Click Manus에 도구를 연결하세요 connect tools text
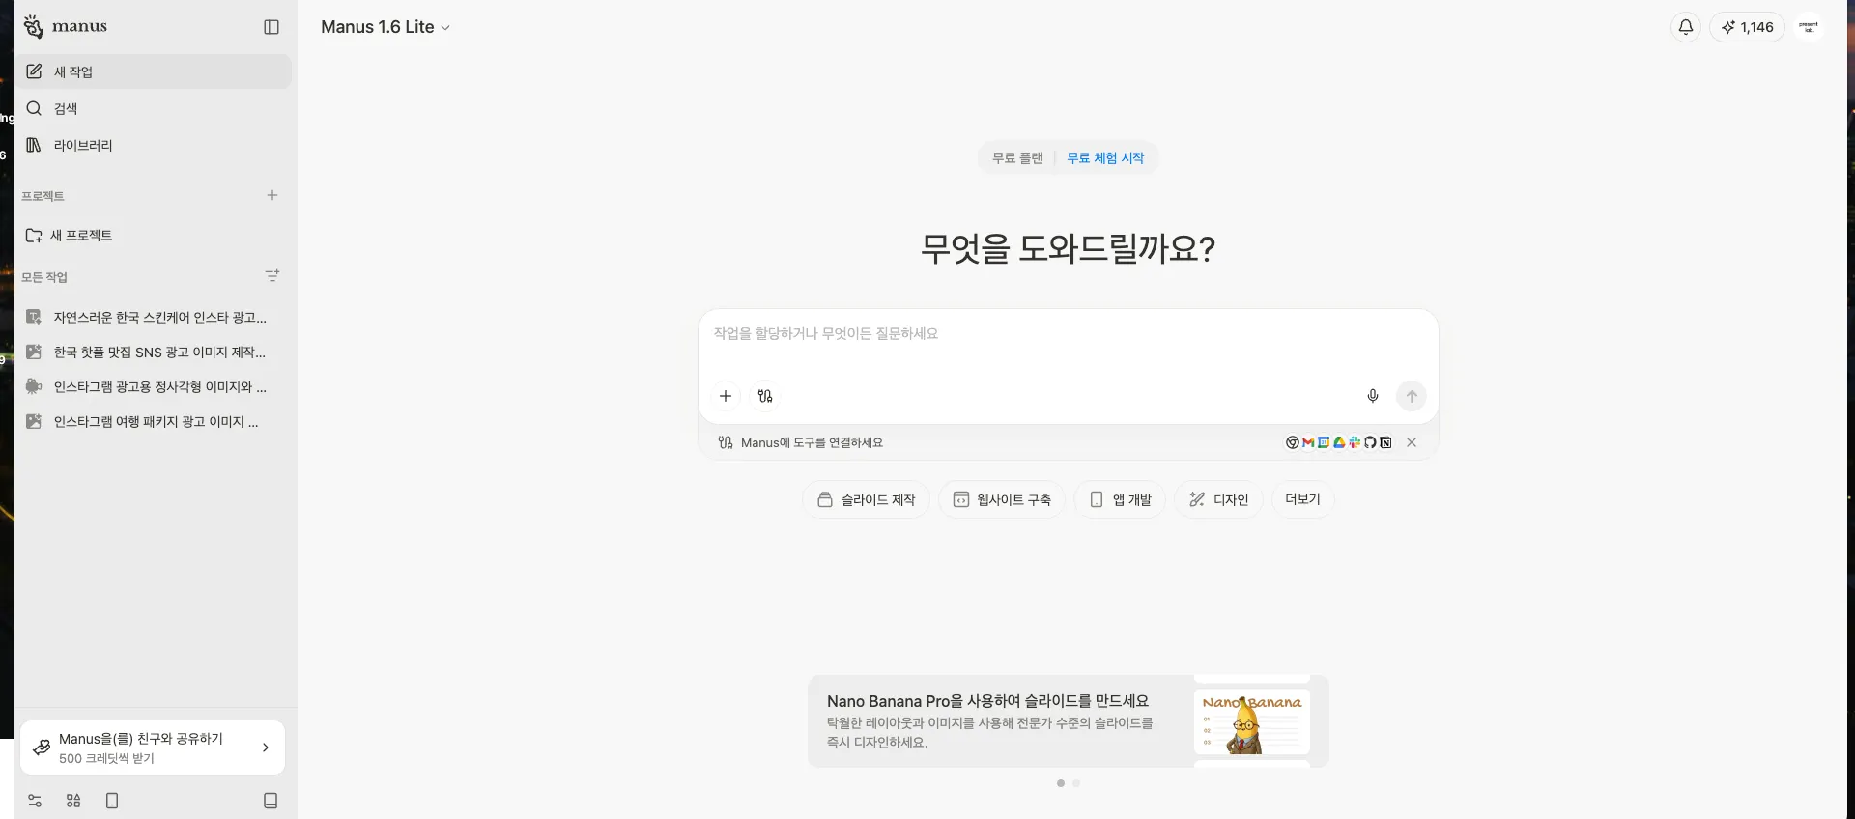Screen dimensions: 1855x819 pos(812,442)
